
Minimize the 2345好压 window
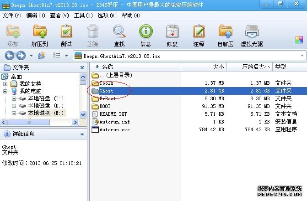pos(266,4)
